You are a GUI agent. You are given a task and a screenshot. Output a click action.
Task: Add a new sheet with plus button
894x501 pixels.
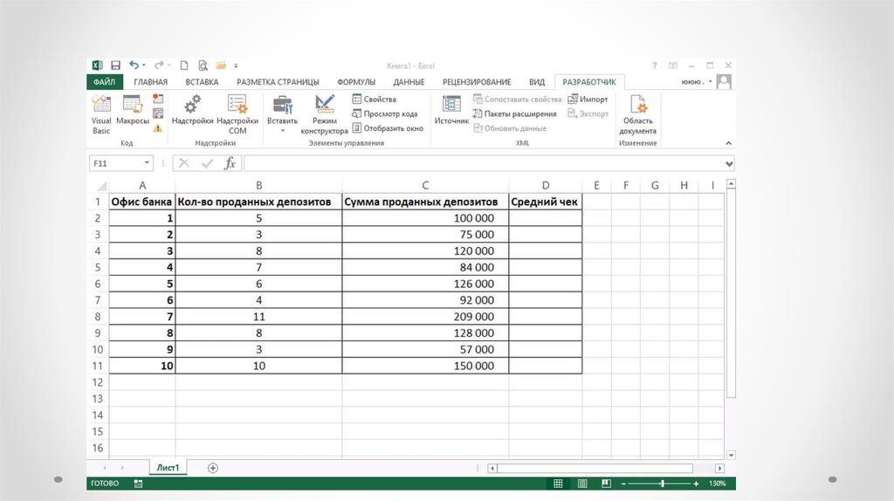point(212,468)
